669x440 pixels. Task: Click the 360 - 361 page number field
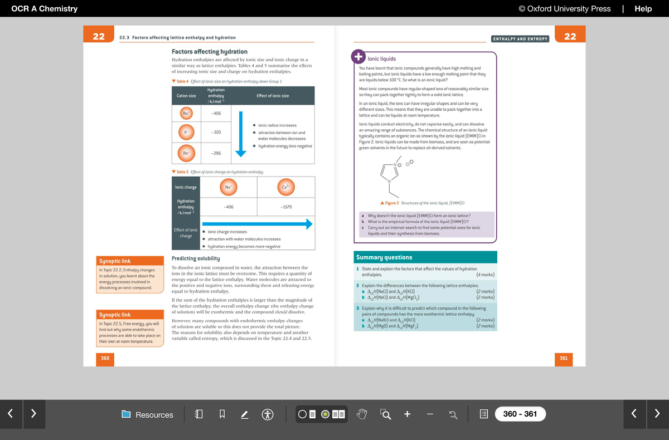520,414
